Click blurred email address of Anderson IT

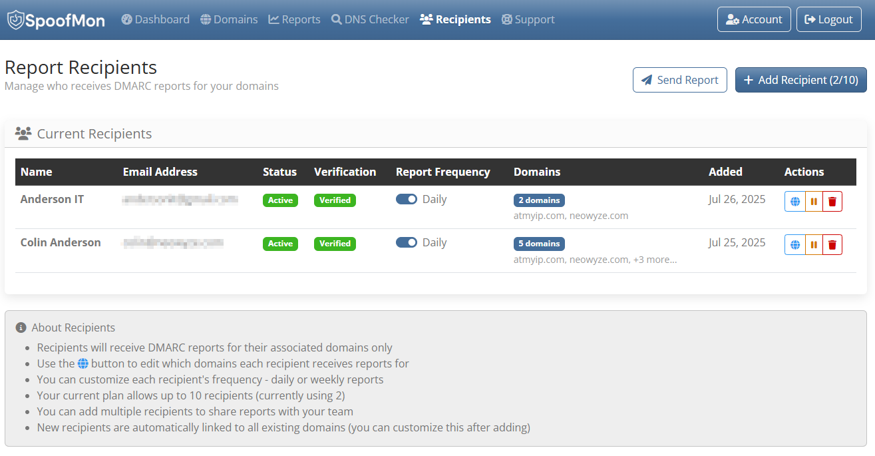180,199
